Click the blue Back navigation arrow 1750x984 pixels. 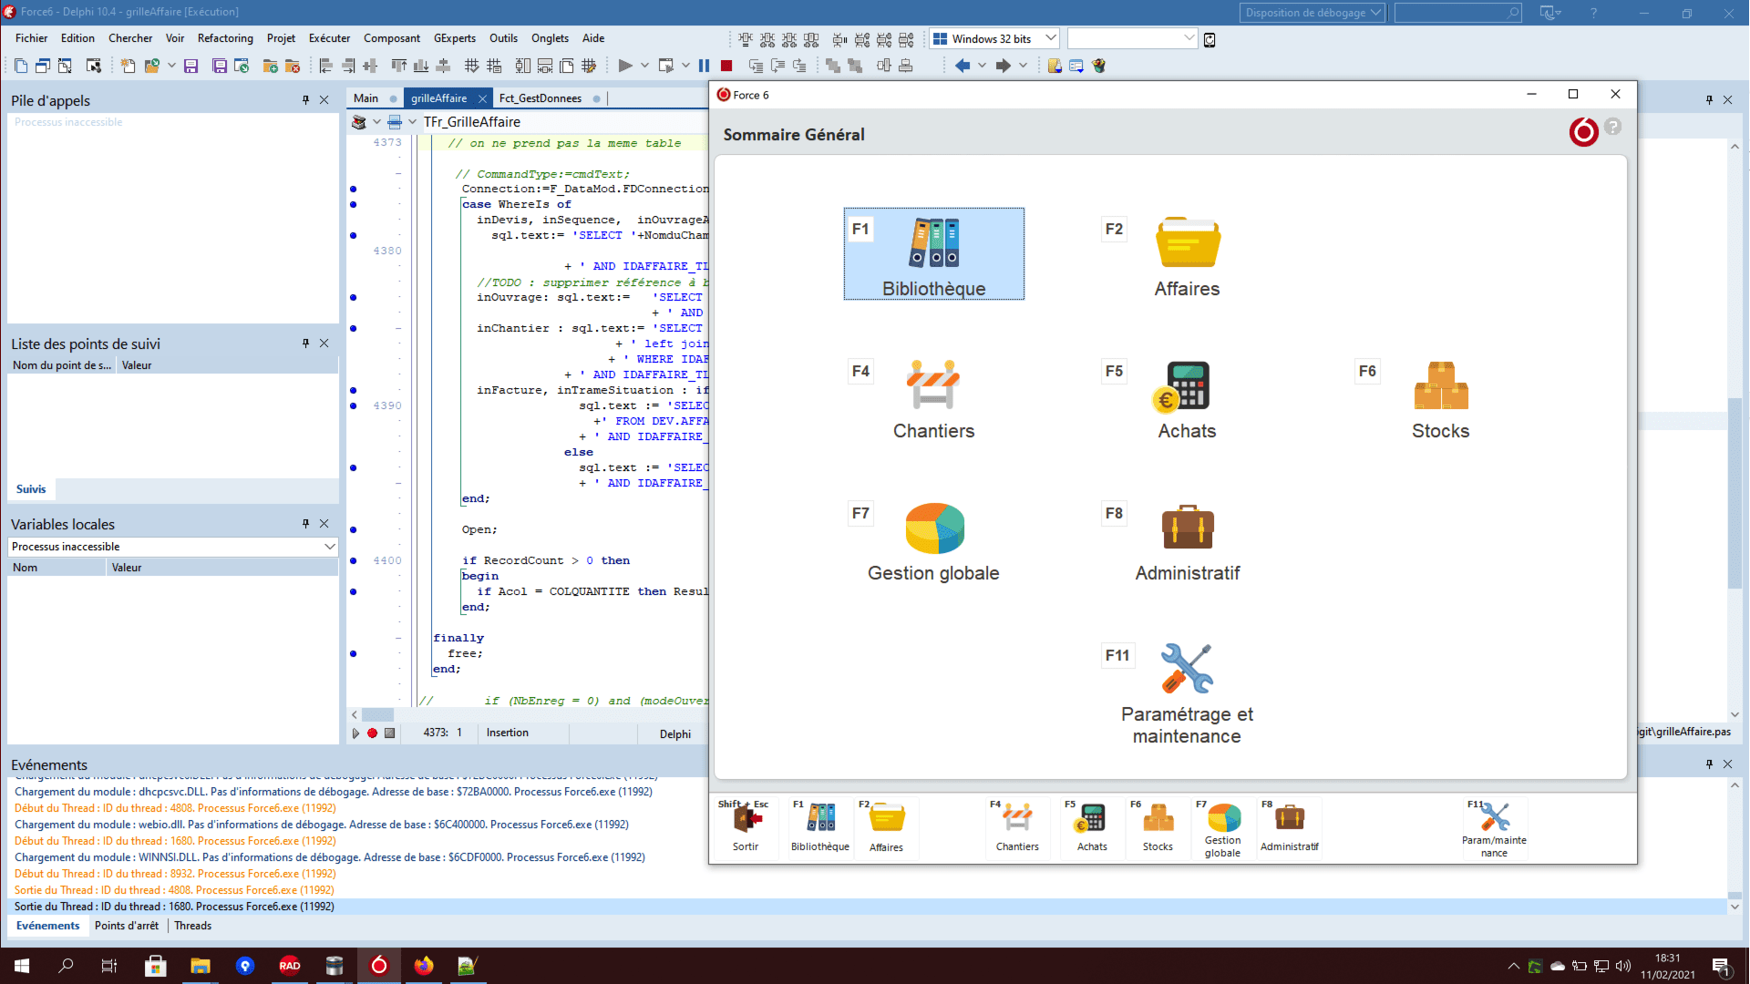point(962,66)
